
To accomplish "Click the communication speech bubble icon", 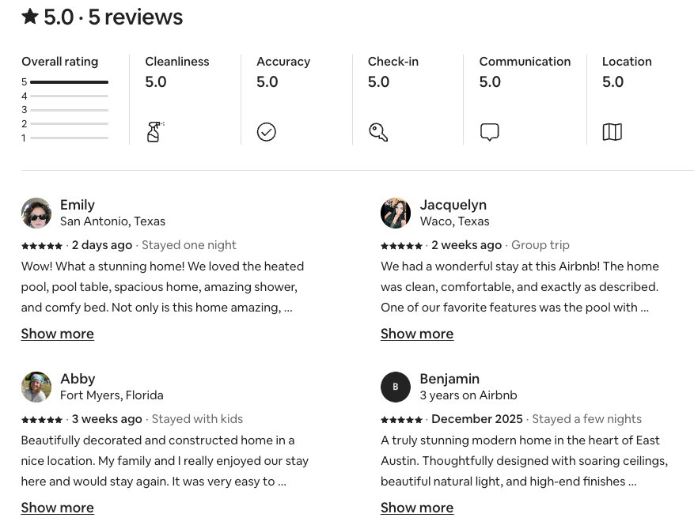I will [x=490, y=132].
